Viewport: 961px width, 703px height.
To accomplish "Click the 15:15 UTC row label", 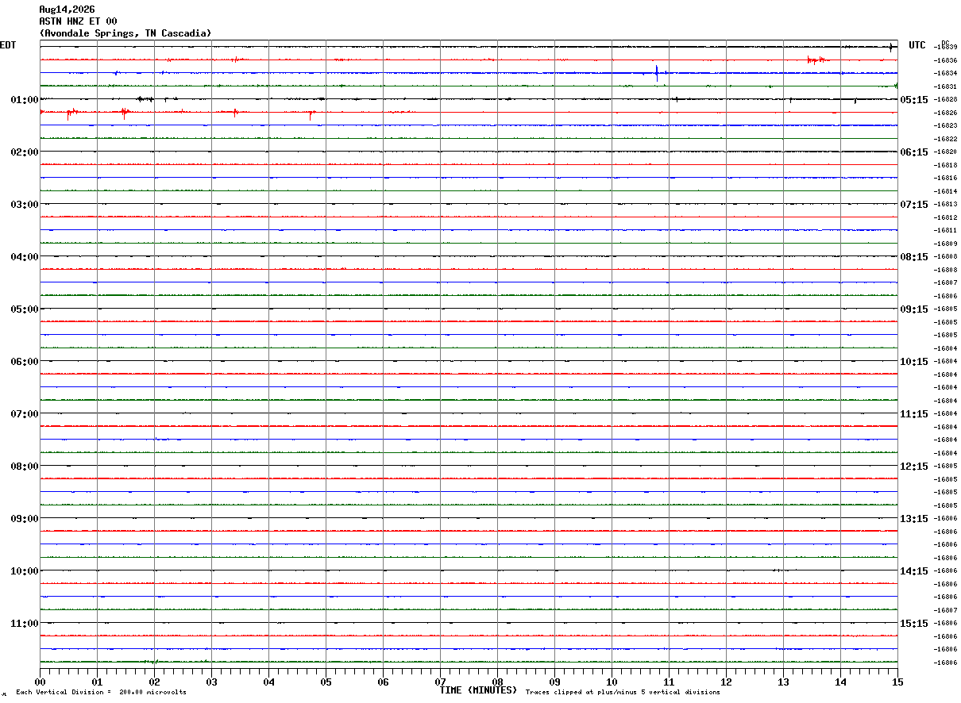I will [x=914, y=624].
